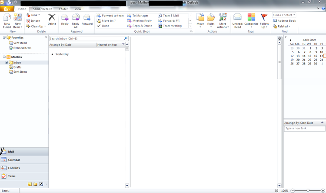This screenshot has height=193, width=326.
Task: Click the Search Inbox field
Action: (x=86, y=39)
